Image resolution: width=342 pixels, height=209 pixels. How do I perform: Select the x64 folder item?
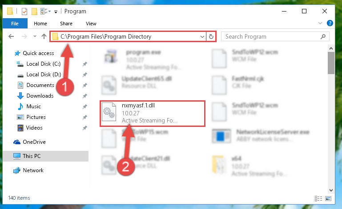(249, 166)
